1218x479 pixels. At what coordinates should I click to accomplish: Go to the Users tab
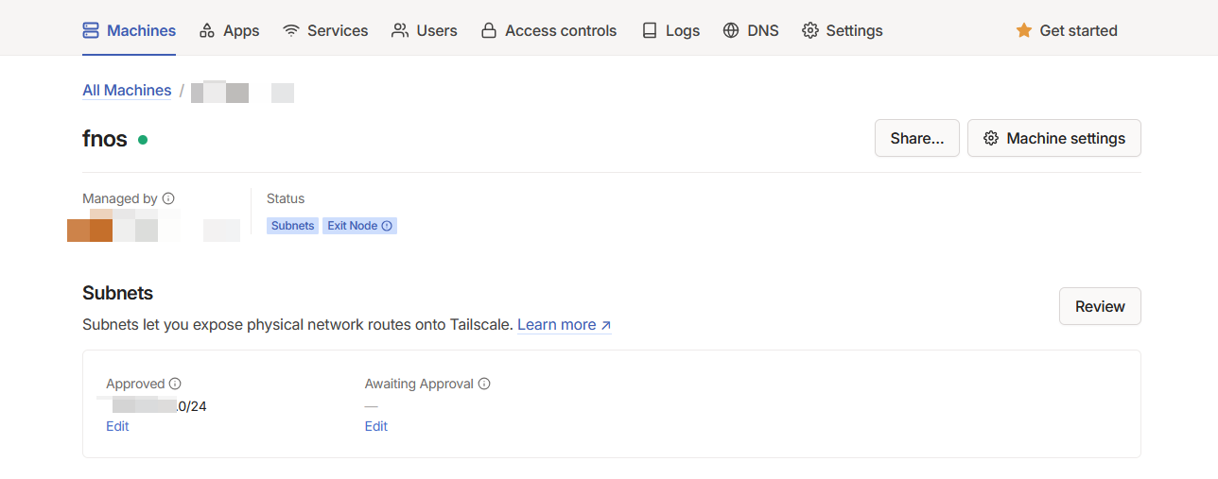coord(425,30)
